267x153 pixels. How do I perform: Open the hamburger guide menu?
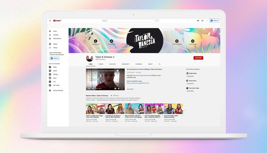point(50,21)
